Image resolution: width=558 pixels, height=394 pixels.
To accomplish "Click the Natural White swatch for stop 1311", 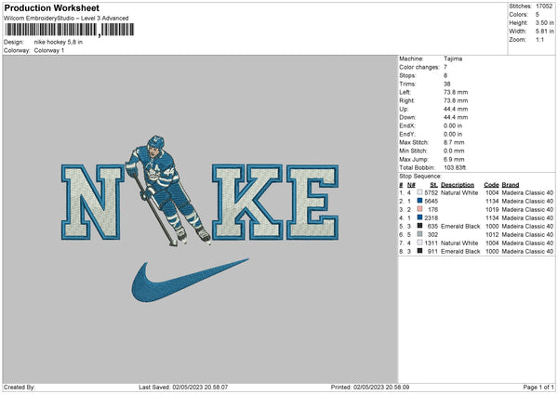I will pos(420,243).
